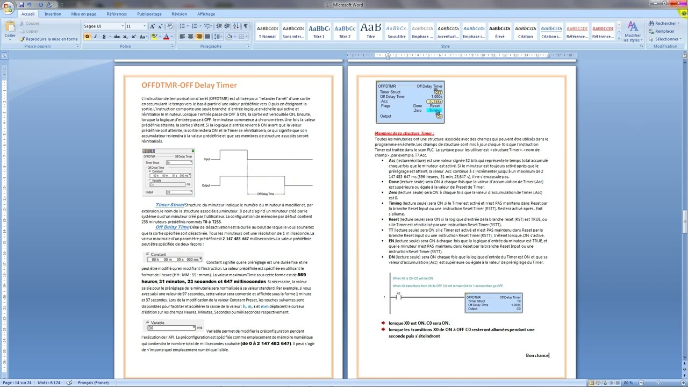The height and width of the screenshot is (387, 688).
Task: Expand the styles gallery (more arrow)
Action: click(x=618, y=38)
